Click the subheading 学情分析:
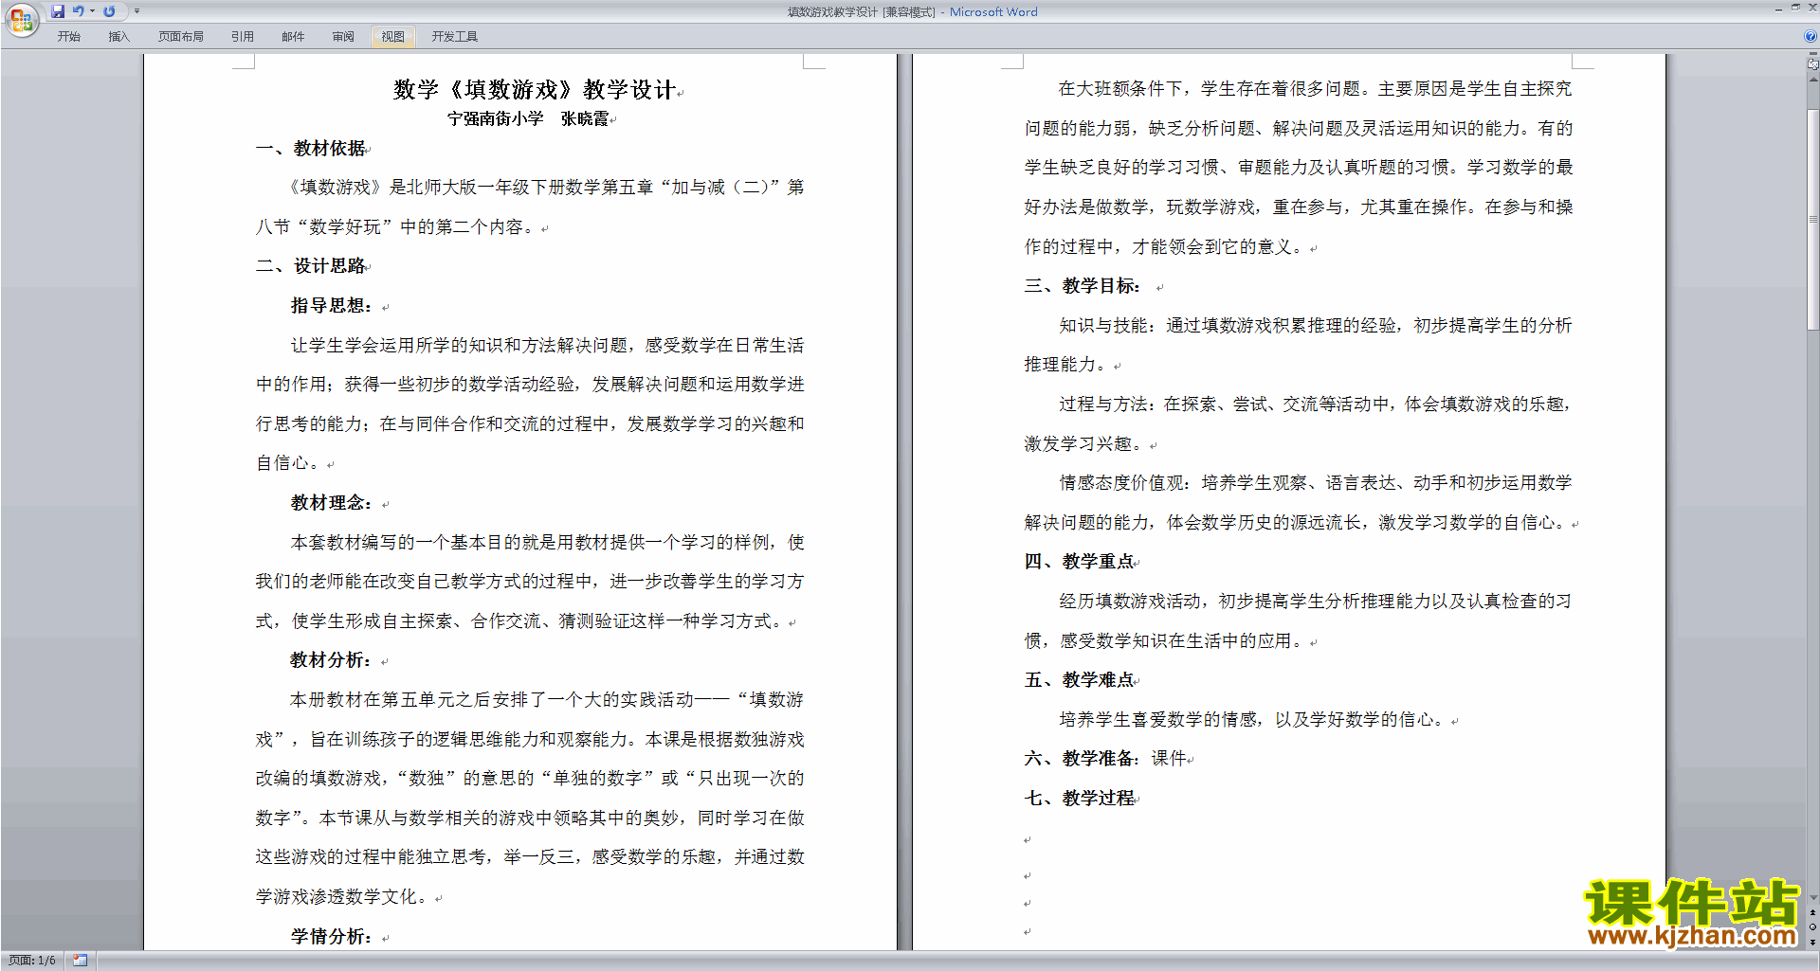This screenshot has height=971, width=1820. click(332, 937)
